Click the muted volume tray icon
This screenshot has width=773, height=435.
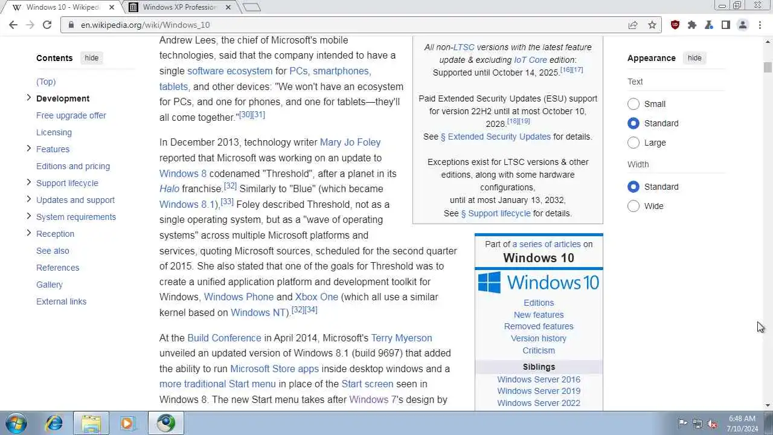pyautogui.click(x=713, y=424)
